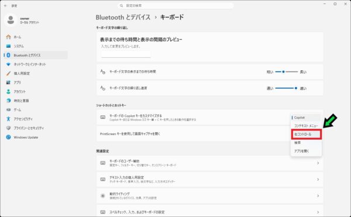Go to システム settings
The height and width of the screenshot is (217, 351).
click(36, 46)
